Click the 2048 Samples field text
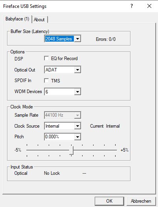Screen dimensions: 158x207 point(59,39)
